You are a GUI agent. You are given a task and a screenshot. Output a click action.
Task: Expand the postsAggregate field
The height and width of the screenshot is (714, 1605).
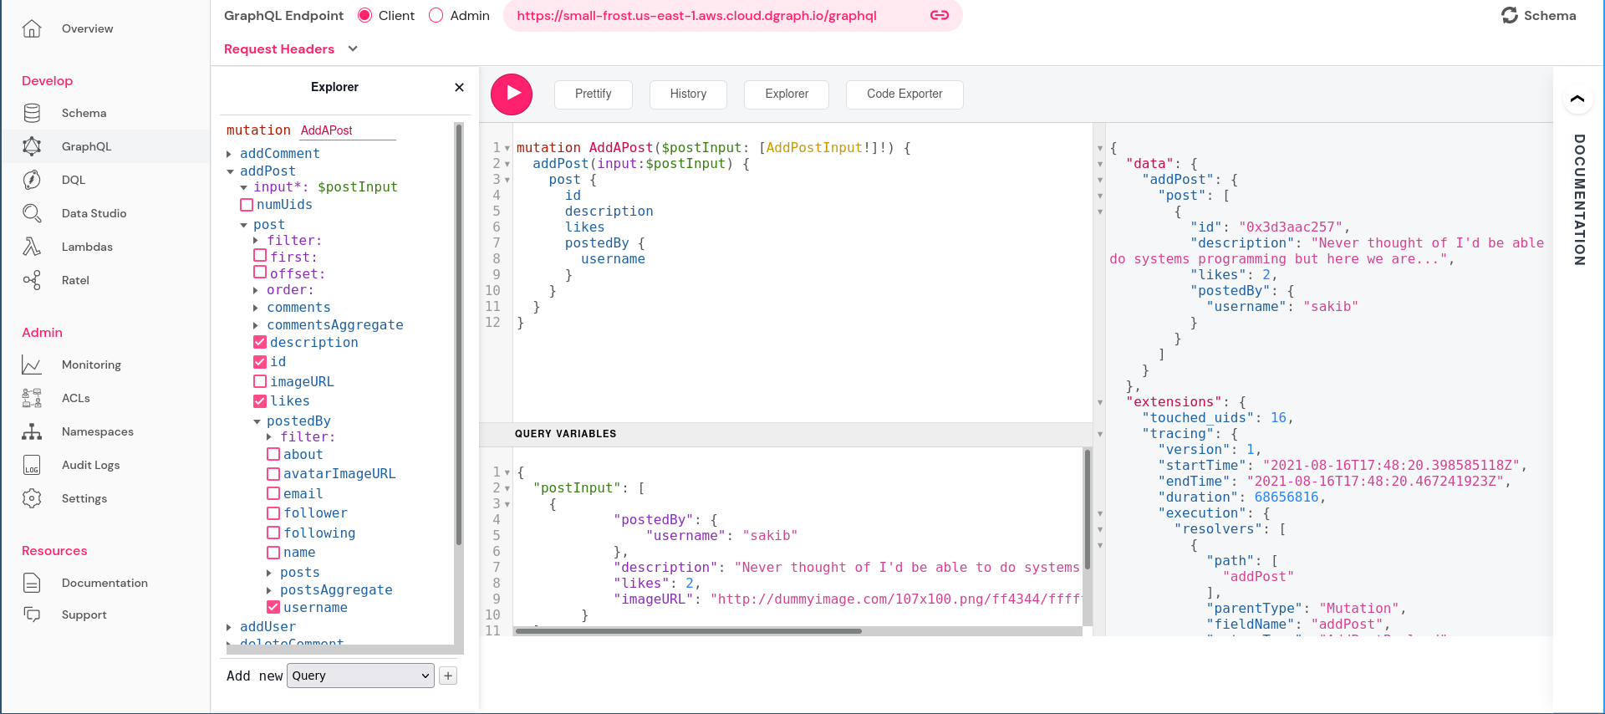tap(269, 590)
